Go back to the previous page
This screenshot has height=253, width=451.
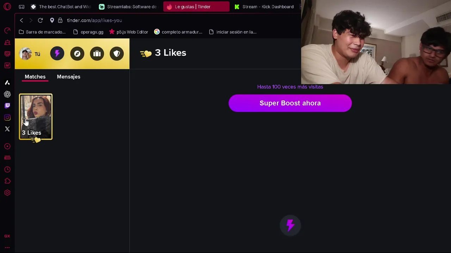click(x=21, y=20)
